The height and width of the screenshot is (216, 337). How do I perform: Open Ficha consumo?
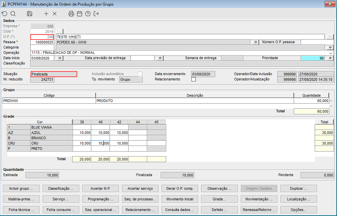coord(61,210)
